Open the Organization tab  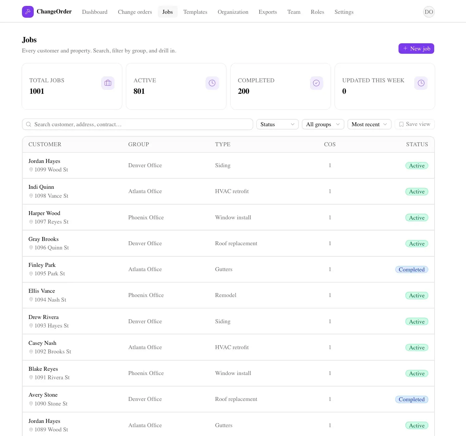[233, 12]
